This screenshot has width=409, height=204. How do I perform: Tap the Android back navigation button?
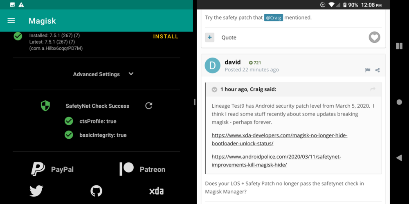pyautogui.click(x=399, y=157)
